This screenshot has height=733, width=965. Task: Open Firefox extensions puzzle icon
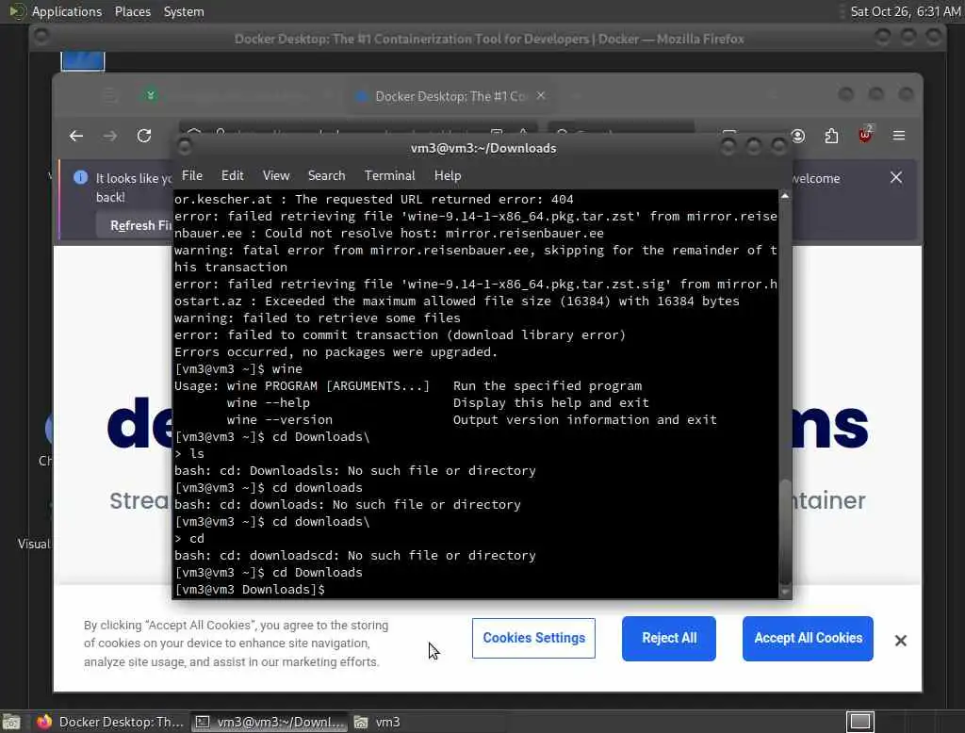click(x=831, y=136)
